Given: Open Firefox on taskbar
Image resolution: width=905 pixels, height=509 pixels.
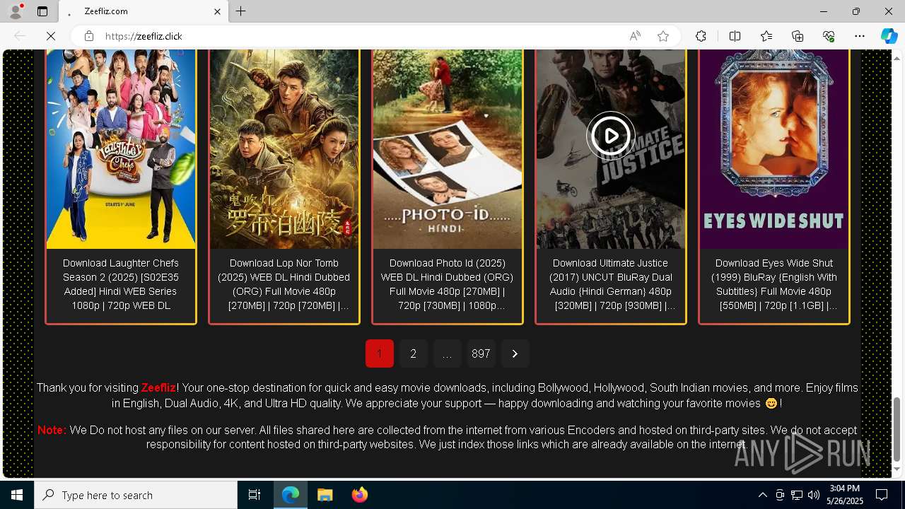Looking at the screenshot, I should tap(360, 495).
